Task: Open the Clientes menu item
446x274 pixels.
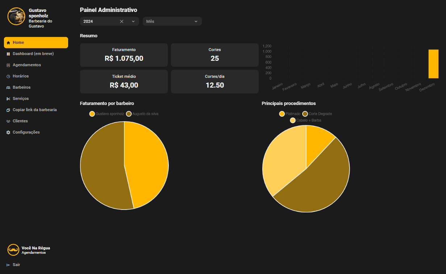Action: [x=36, y=121]
